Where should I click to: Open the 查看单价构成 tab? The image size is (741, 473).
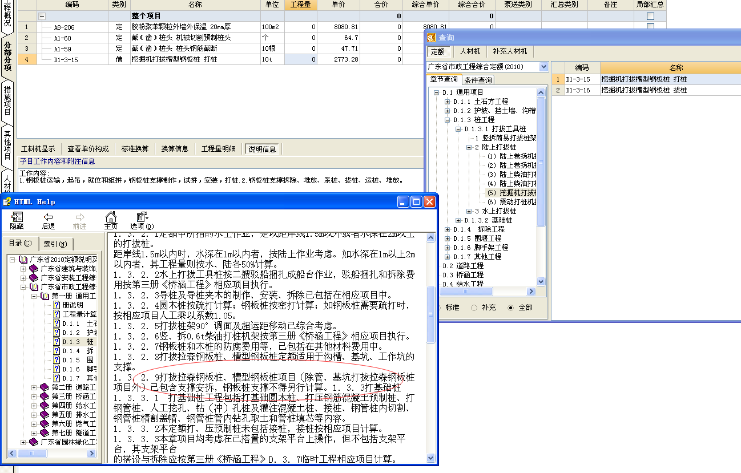(88, 149)
